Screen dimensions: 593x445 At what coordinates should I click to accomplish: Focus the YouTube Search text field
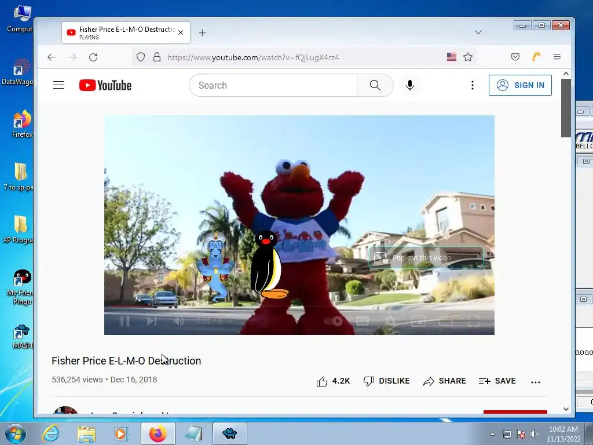coord(273,85)
